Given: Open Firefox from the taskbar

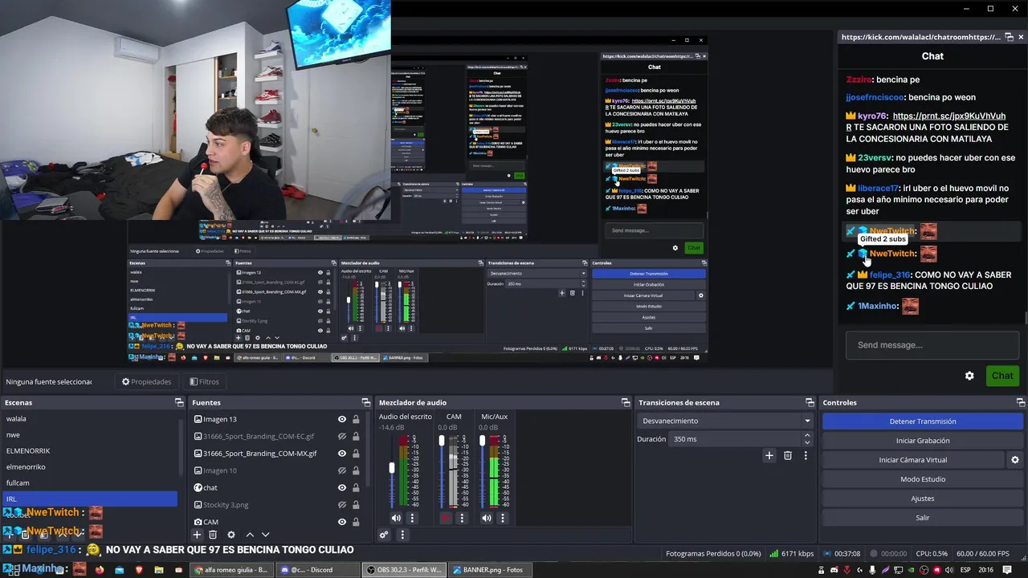Looking at the screenshot, I should pos(100,570).
